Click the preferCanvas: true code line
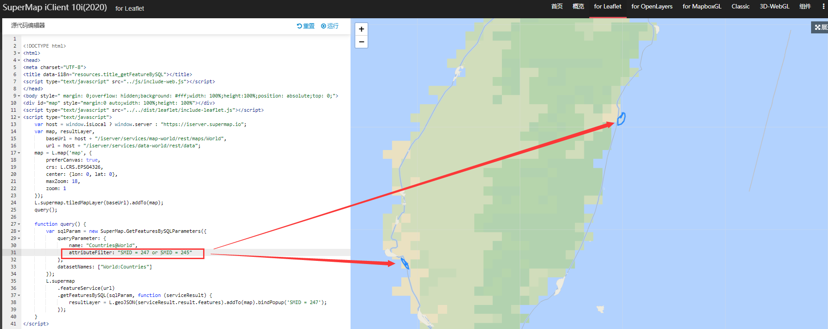Image resolution: width=828 pixels, height=329 pixels. coord(73,160)
